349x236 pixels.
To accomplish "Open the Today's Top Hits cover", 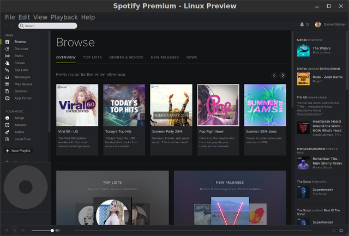I will (x=124, y=105).
